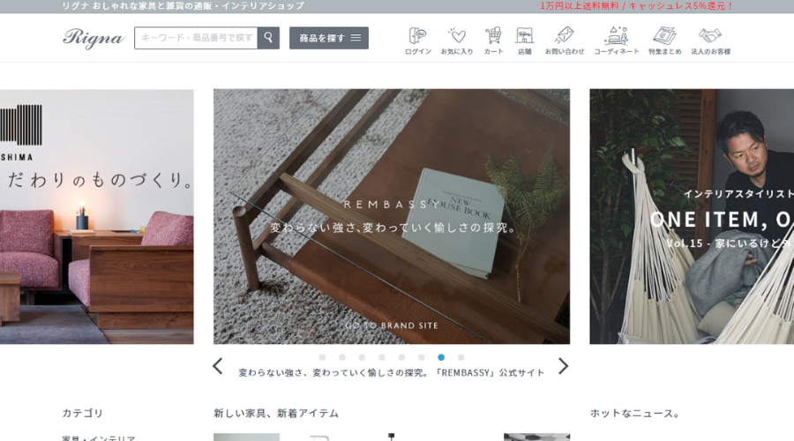Click the 新しい家具、新着アイテム heading
This screenshot has height=441, width=794.
276,413
